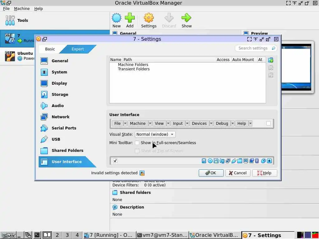Expand the Help menu dropdown arrow in editor
Screen dimensions: 319x239
(250, 123)
